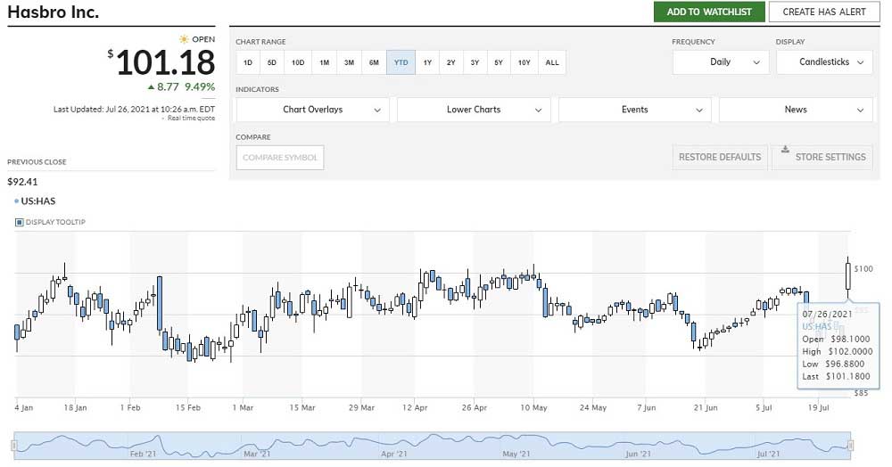The image size is (892, 467).
Task: Click the 101.18 current price
Action: [x=166, y=62]
